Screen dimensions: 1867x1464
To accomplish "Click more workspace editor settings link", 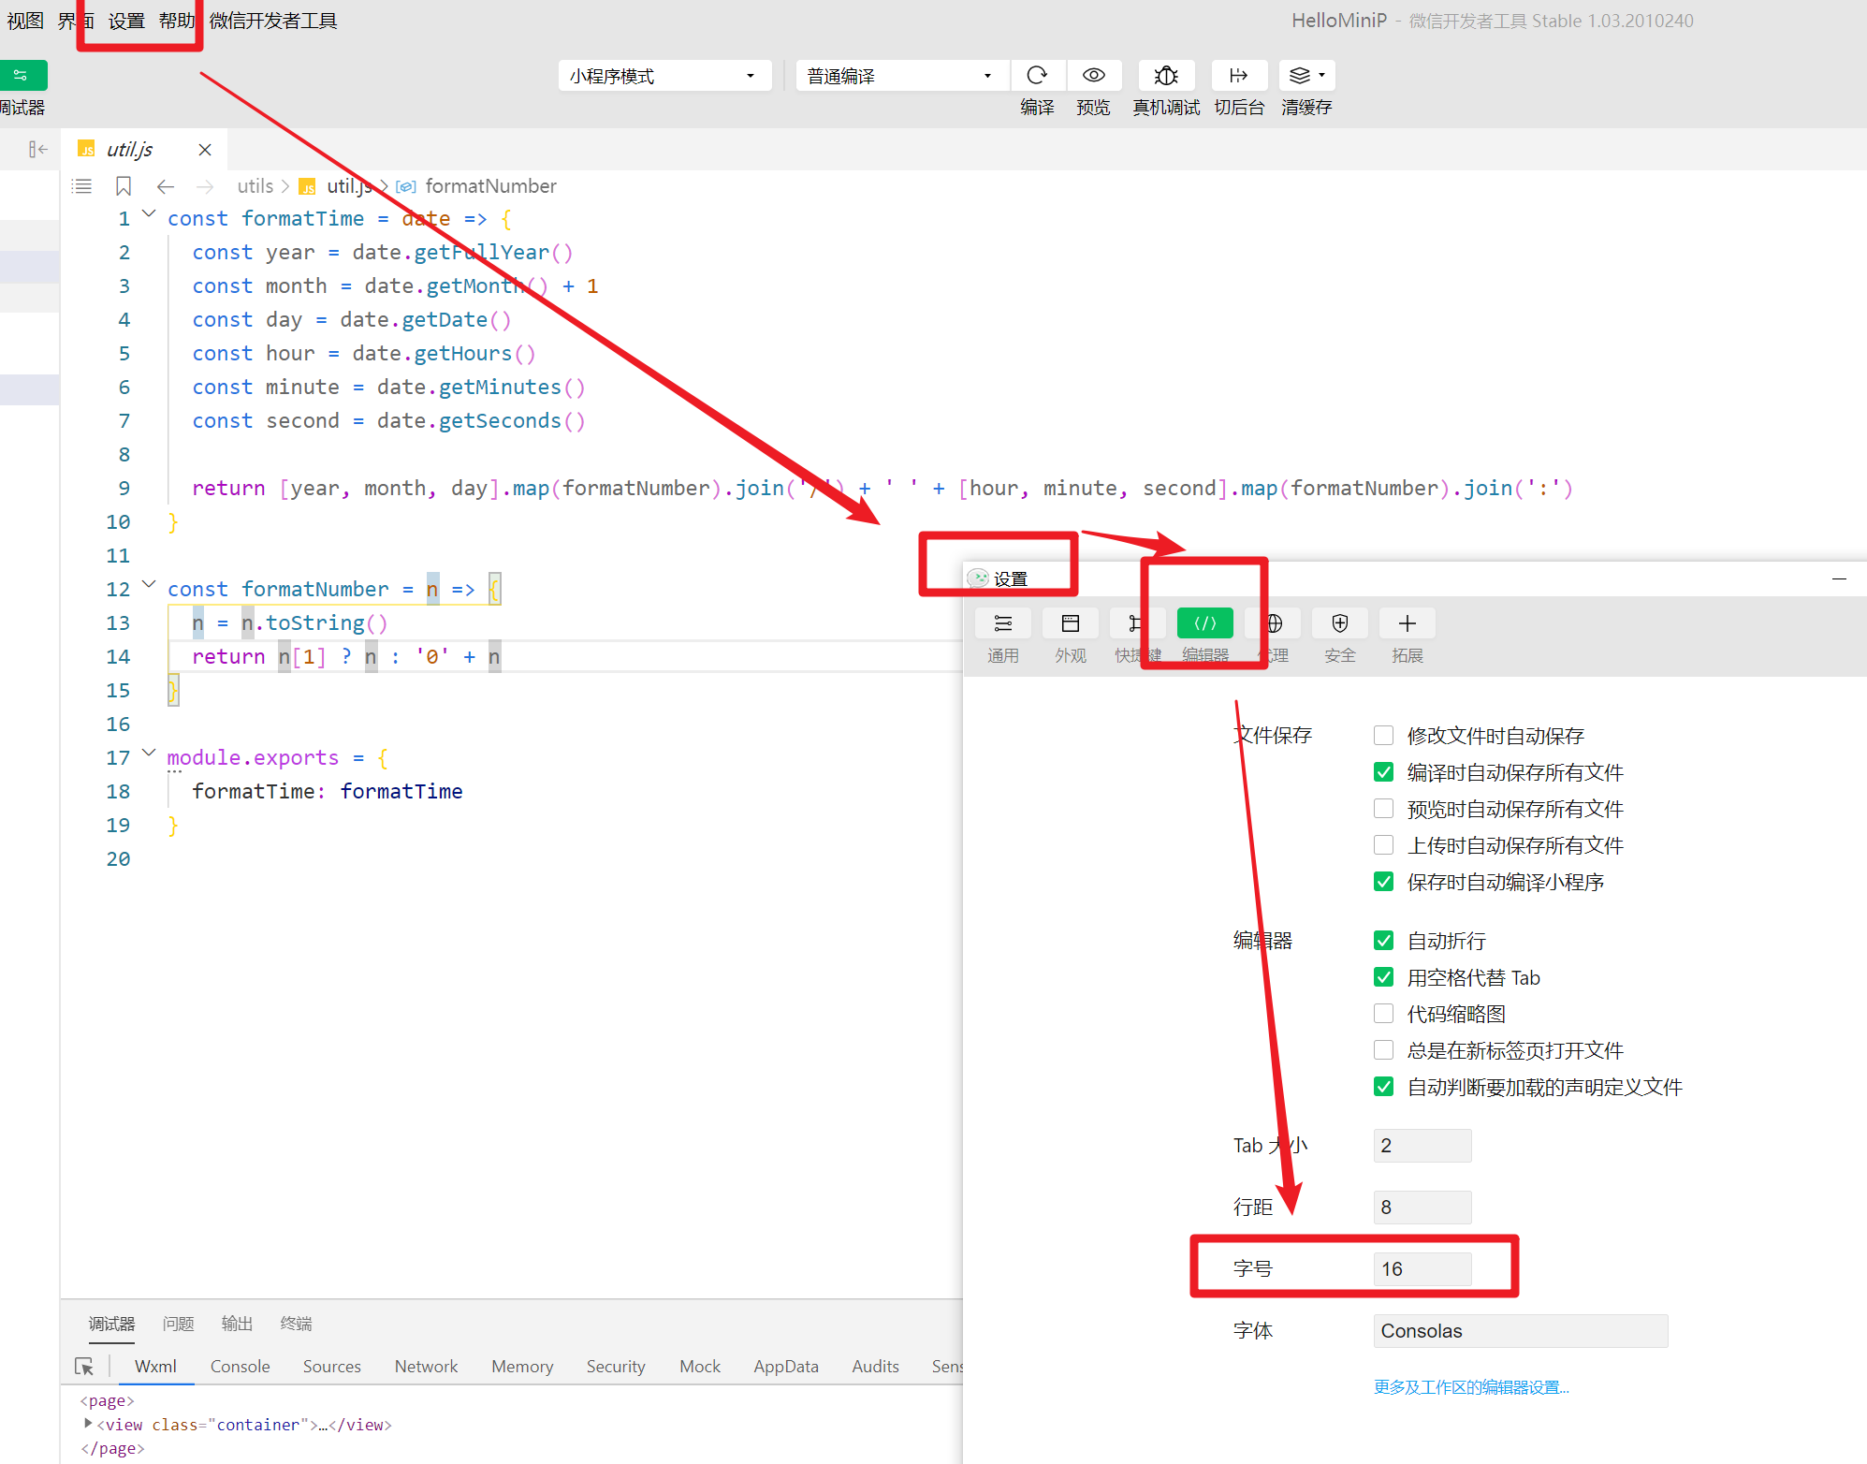I will point(1470,1387).
